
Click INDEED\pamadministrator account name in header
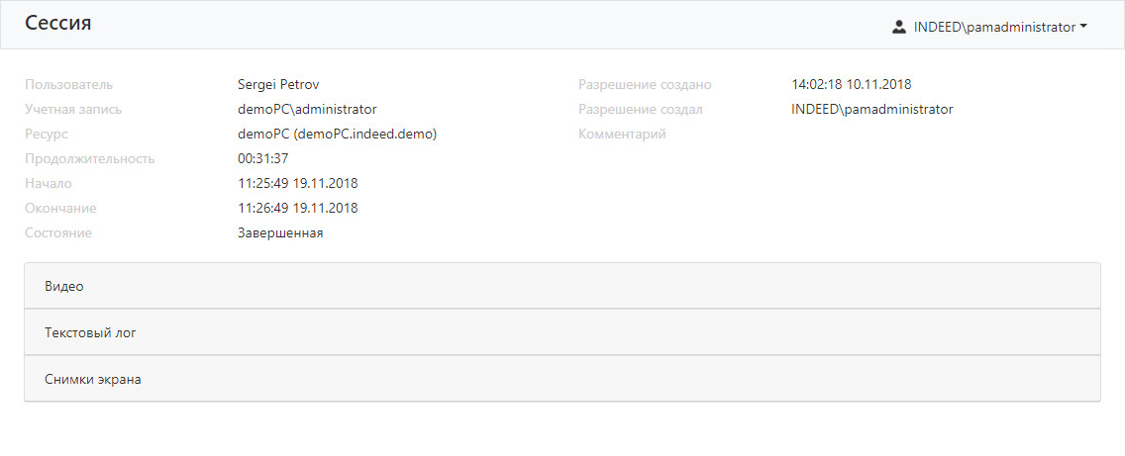[994, 28]
